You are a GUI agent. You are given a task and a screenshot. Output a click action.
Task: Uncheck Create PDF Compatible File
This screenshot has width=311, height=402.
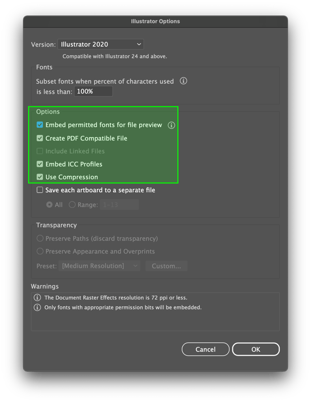(40, 138)
